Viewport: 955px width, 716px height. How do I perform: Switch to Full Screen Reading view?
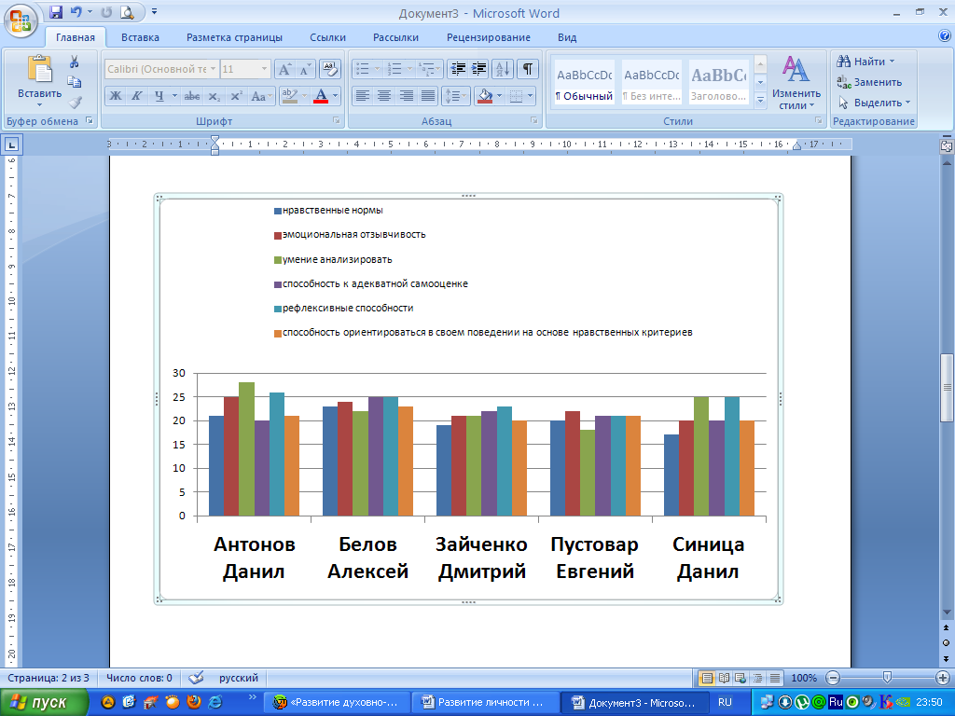724,678
